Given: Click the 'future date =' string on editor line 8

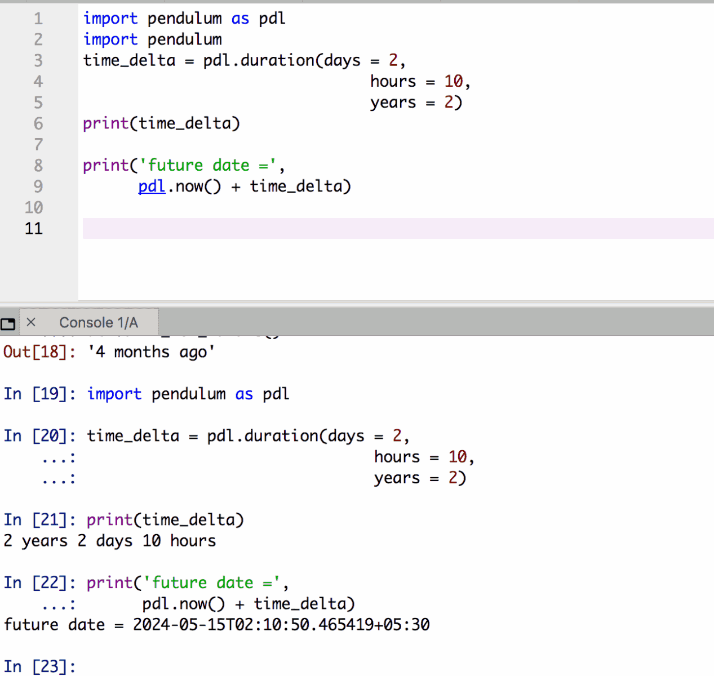Looking at the screenshot, I should (207, 166).
